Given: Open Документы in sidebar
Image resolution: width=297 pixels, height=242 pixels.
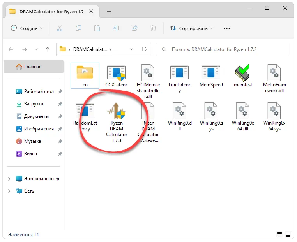Looking at the screenshot, I should click(x=32, y=116).
